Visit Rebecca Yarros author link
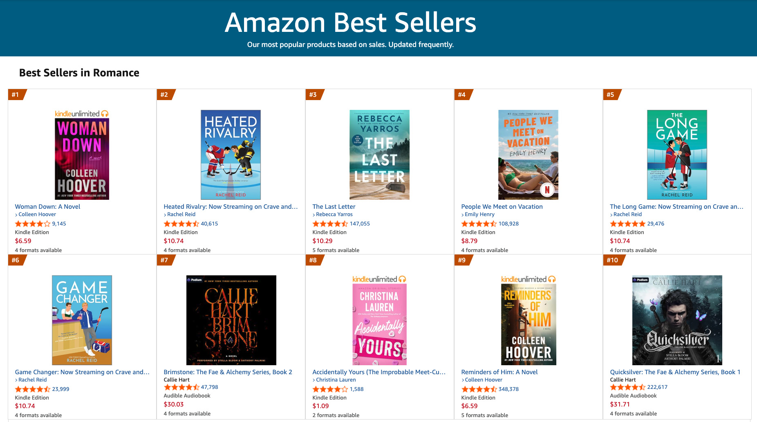Screen dimensions: 757x422 (x=334, y=214)
